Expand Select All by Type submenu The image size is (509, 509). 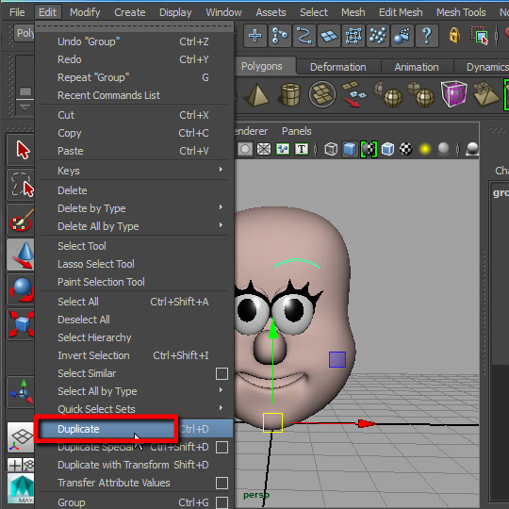point(221,390)
